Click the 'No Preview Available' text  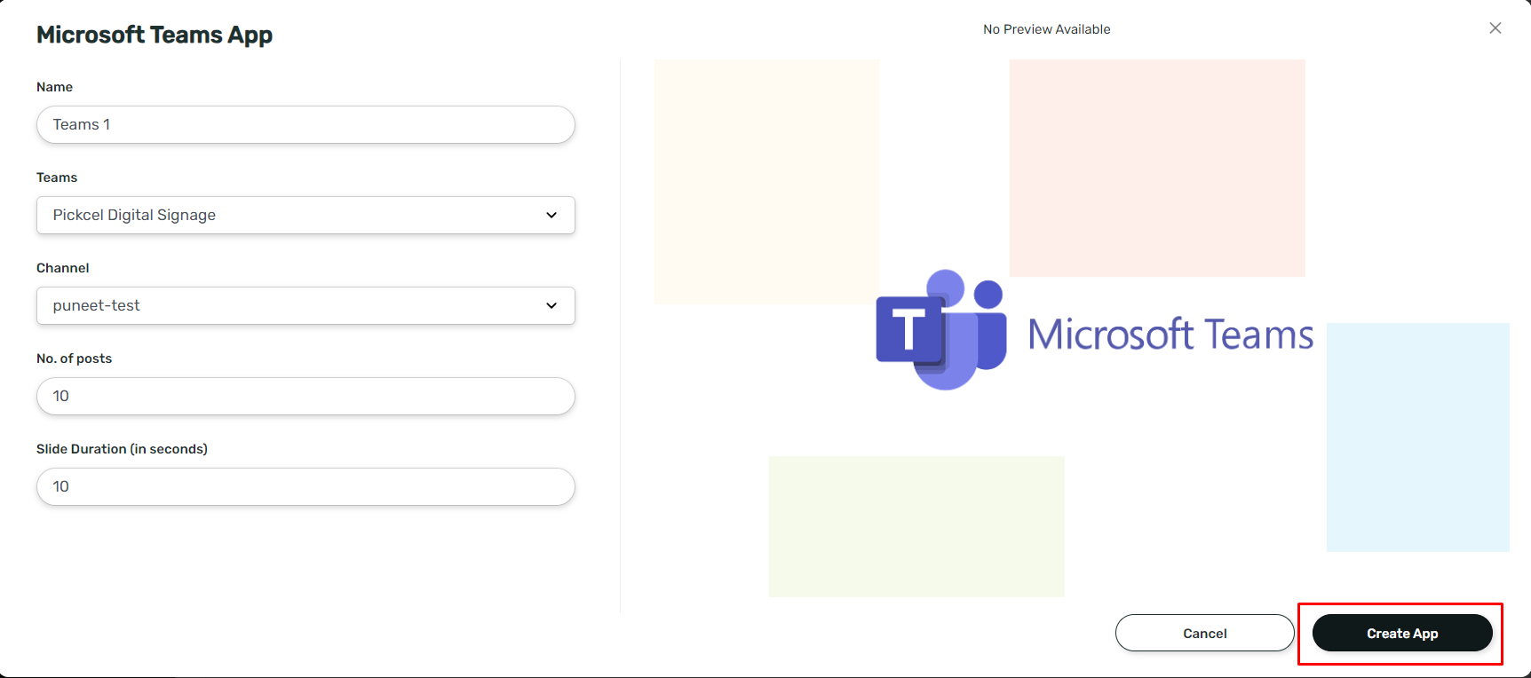[x=1046, y=29]
